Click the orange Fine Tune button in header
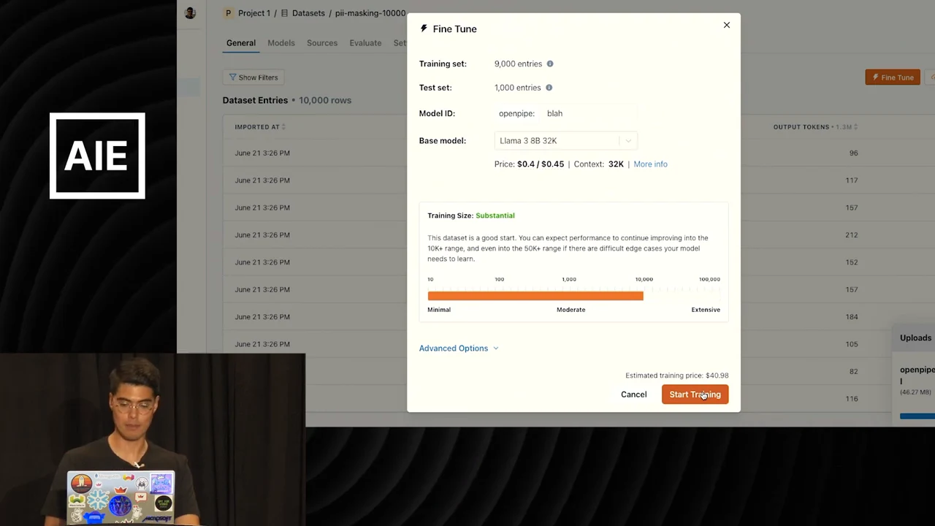Screen dimensions: 935x526 tap(893, 77)
